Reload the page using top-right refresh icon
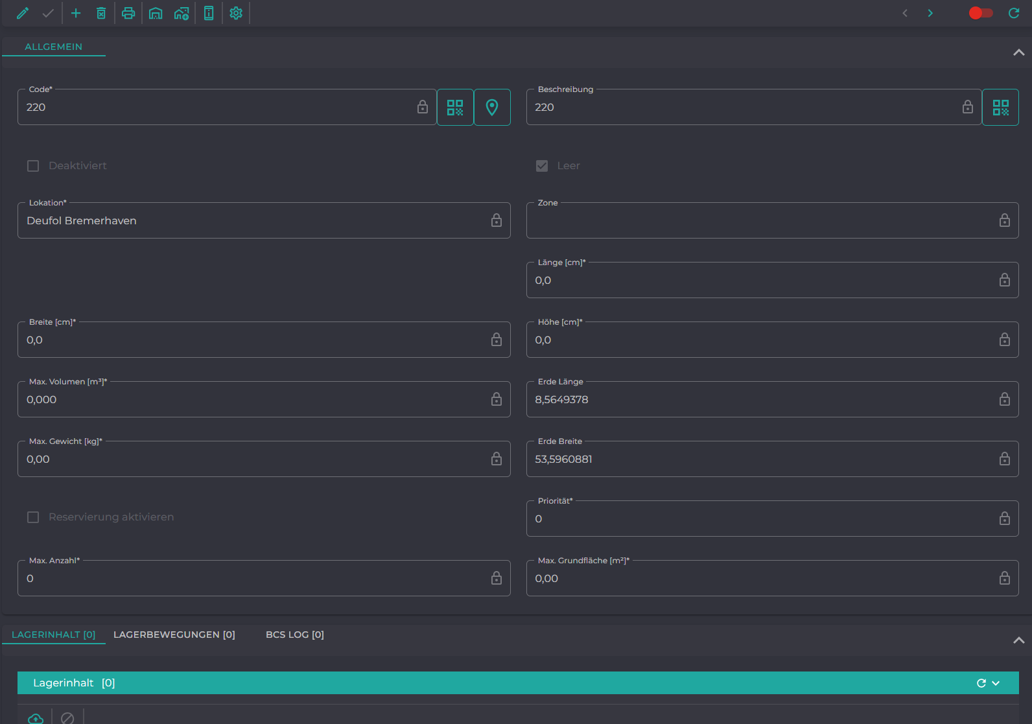 click(1014, 13)
